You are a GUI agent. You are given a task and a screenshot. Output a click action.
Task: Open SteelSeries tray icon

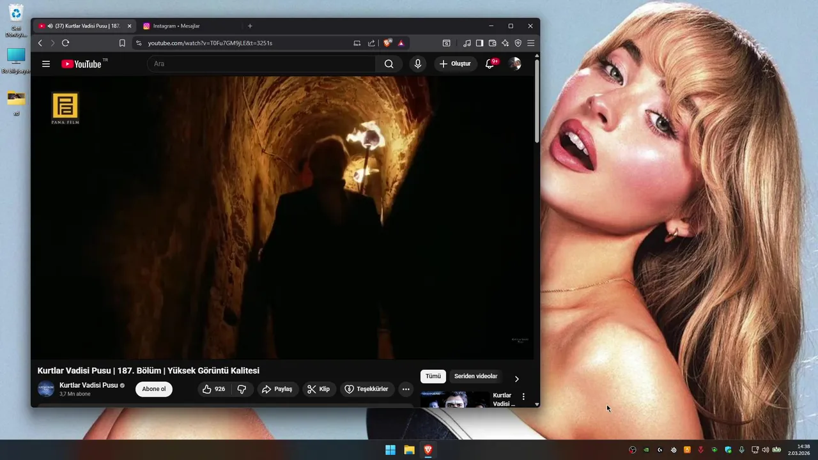click(674, 450)
